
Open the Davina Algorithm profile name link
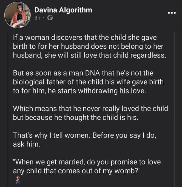63,10
